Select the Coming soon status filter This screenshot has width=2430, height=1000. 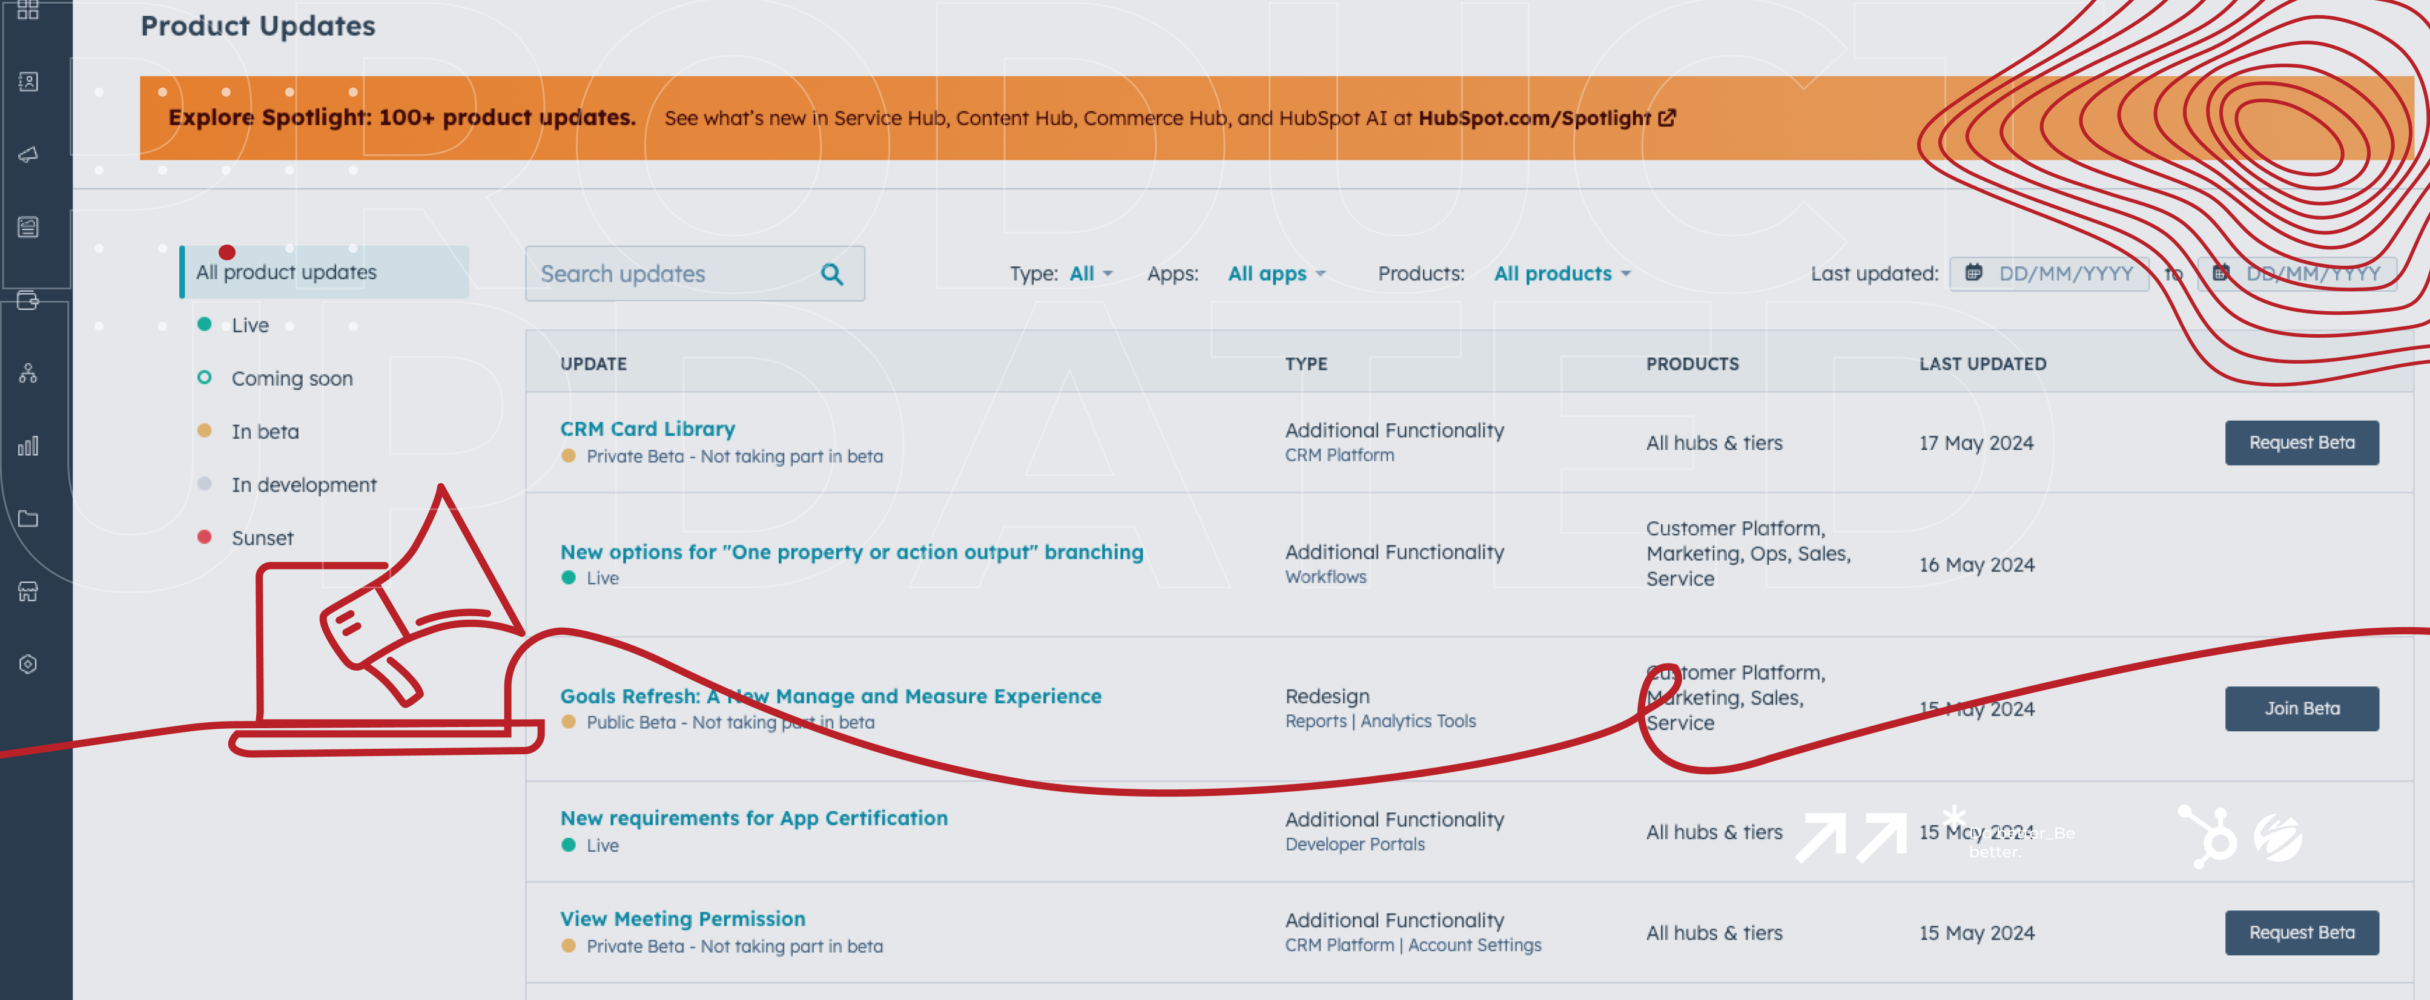291,378
